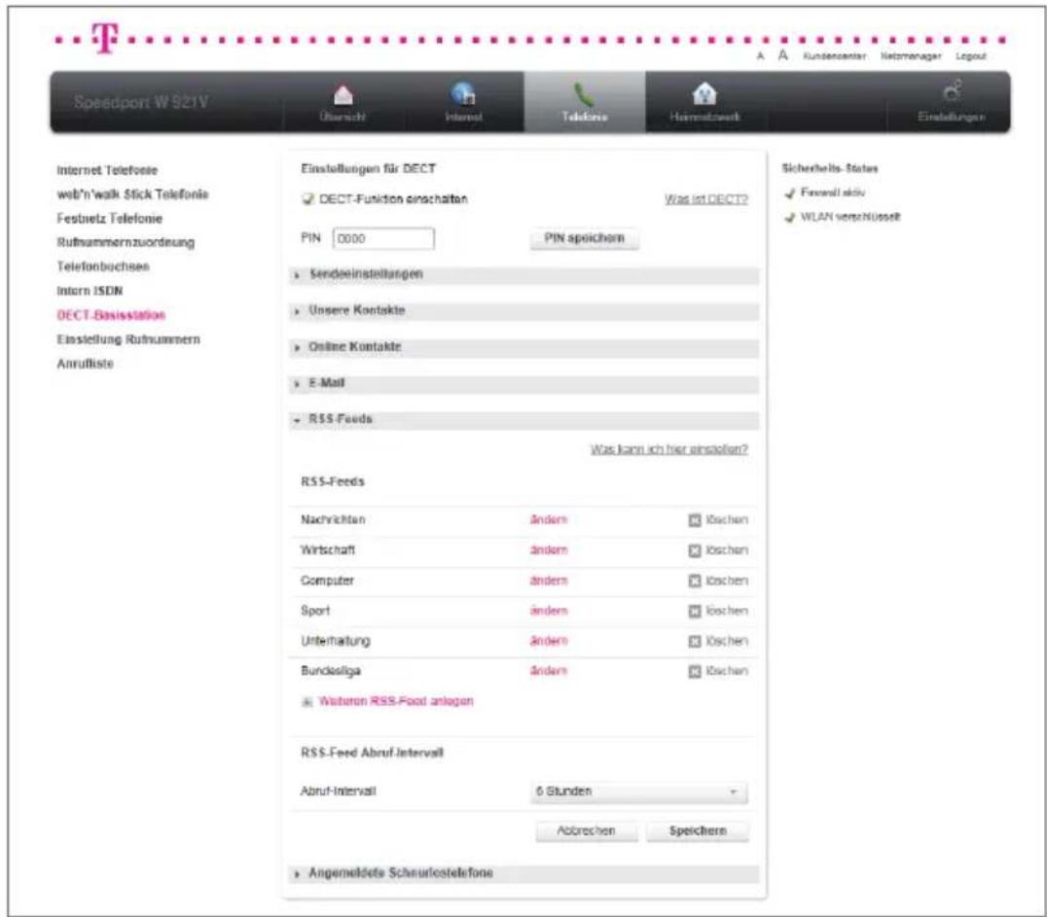The image size is (1047, 917).
Task: Click ändern for Unterhaltung feed
Action: 548,641
